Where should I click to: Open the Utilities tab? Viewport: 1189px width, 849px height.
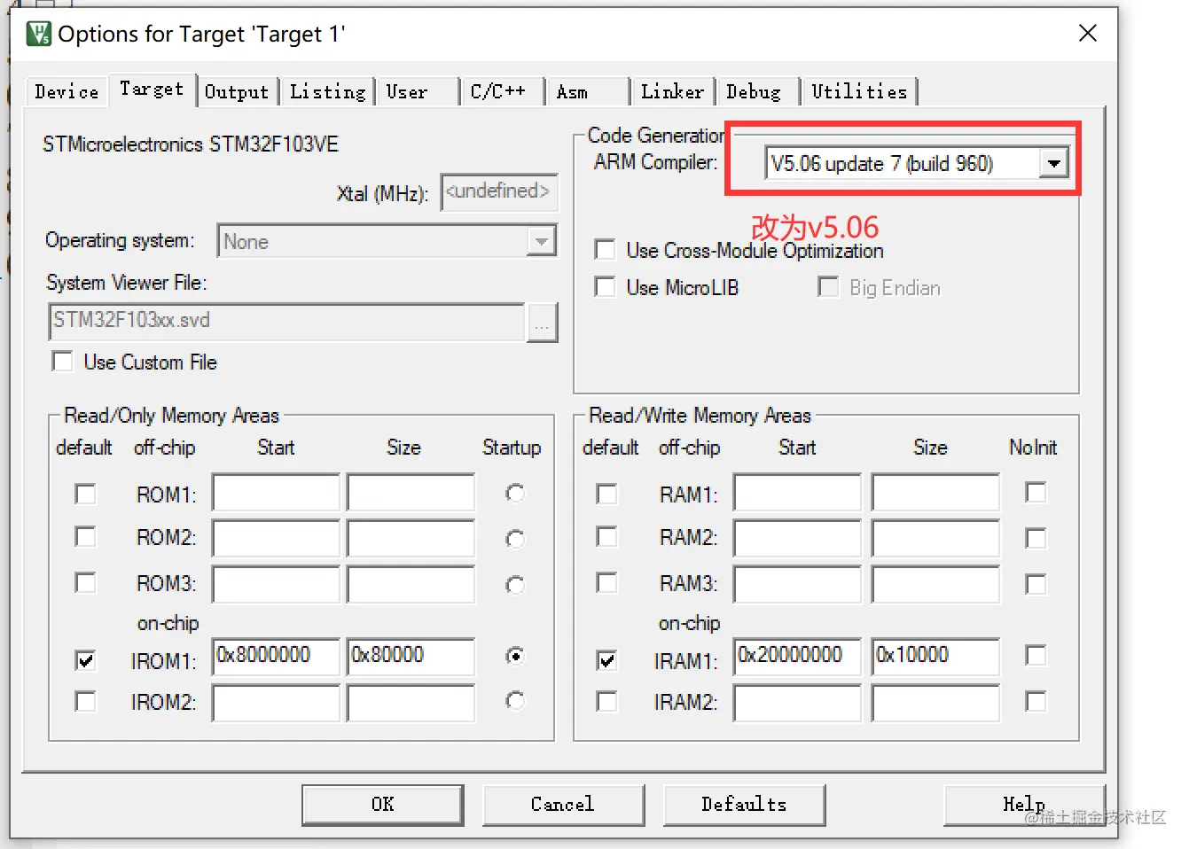[x=859, y=92]
